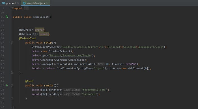Click System.setProperty method call
198x109 pixels.
pyautogui.click(x=46, y=47)
